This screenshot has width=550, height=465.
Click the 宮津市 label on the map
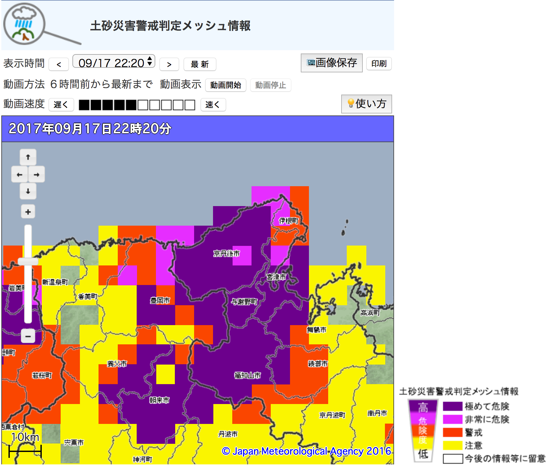click(x=276, y=277)
